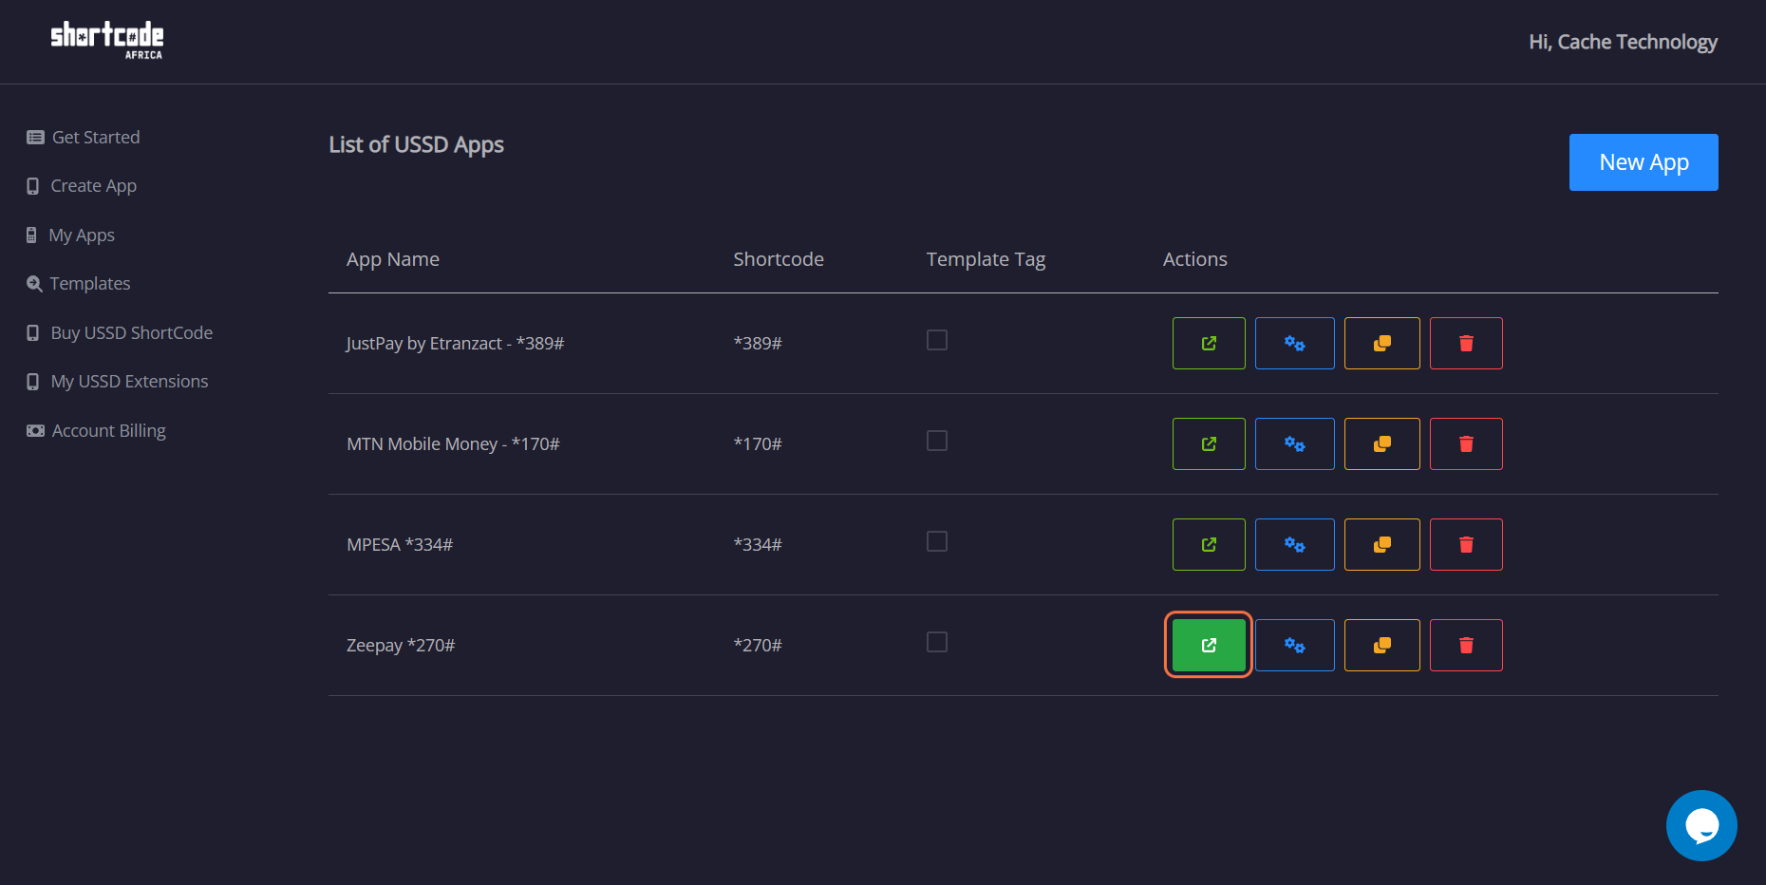Click the App Name column header
The image size is (1766, 885).
click(393, 259)
